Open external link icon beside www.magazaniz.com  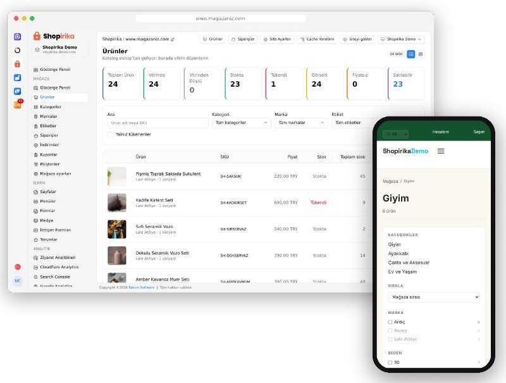(x=172, y=39)
